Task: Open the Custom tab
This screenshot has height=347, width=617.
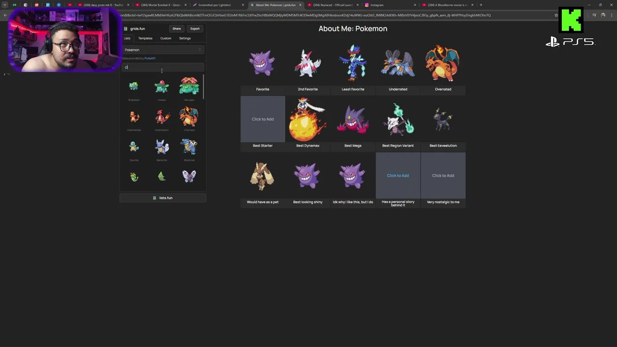Action: [166, 38]
